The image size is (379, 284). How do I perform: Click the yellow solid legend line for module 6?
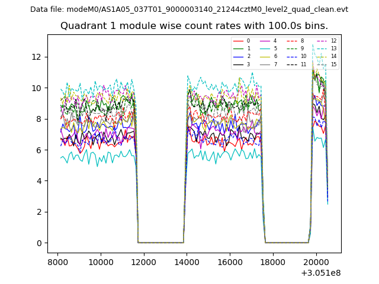point(265,56)
